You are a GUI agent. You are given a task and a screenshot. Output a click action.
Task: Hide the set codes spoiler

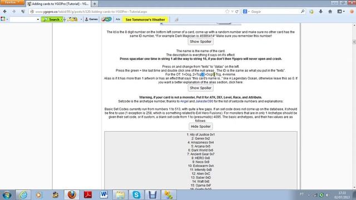pos(201,126)
